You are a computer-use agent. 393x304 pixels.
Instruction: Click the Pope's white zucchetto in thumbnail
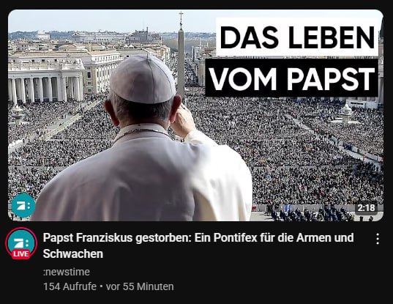click(x=143, y=79)
